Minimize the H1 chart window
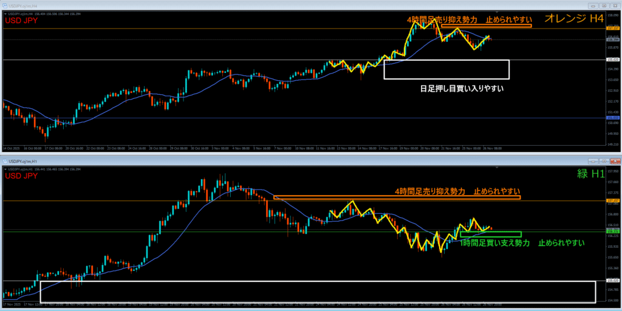Screen dimensions: 622x311 pos(594,162)
